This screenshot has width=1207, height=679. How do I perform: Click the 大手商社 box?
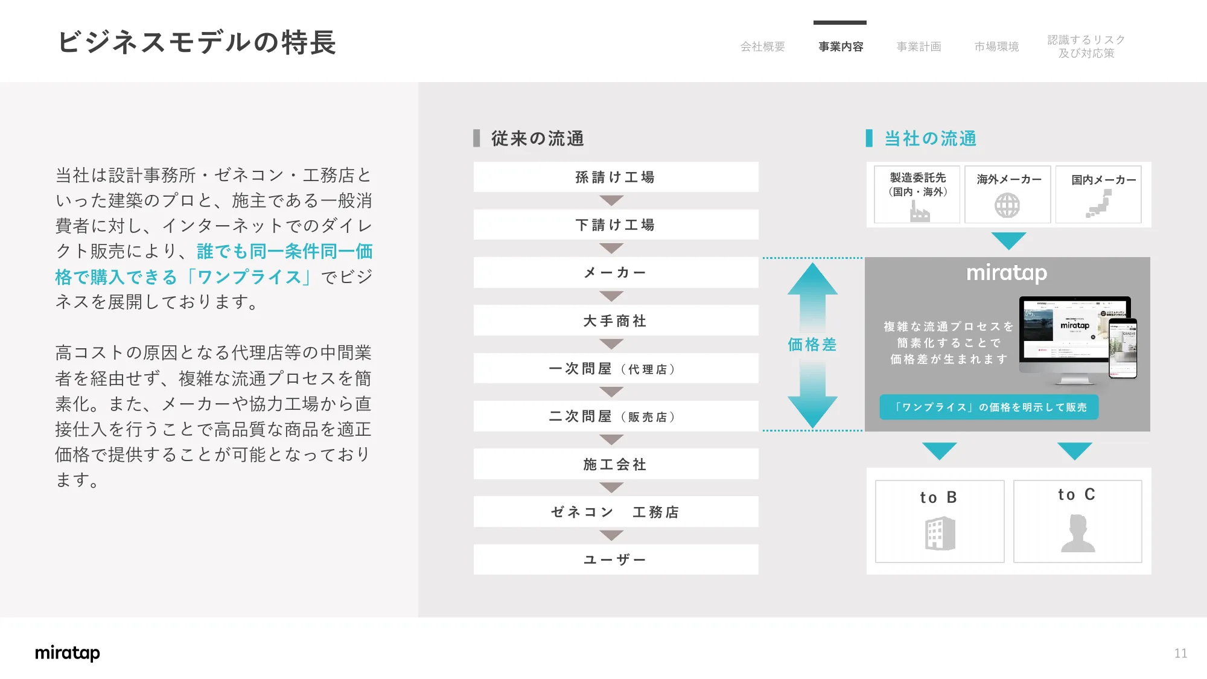[616, 320]
